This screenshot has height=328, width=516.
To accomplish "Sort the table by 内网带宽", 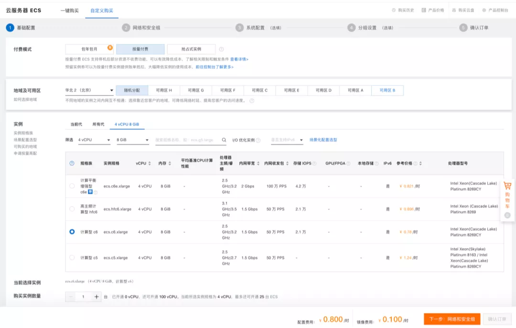I will [258, 163].
